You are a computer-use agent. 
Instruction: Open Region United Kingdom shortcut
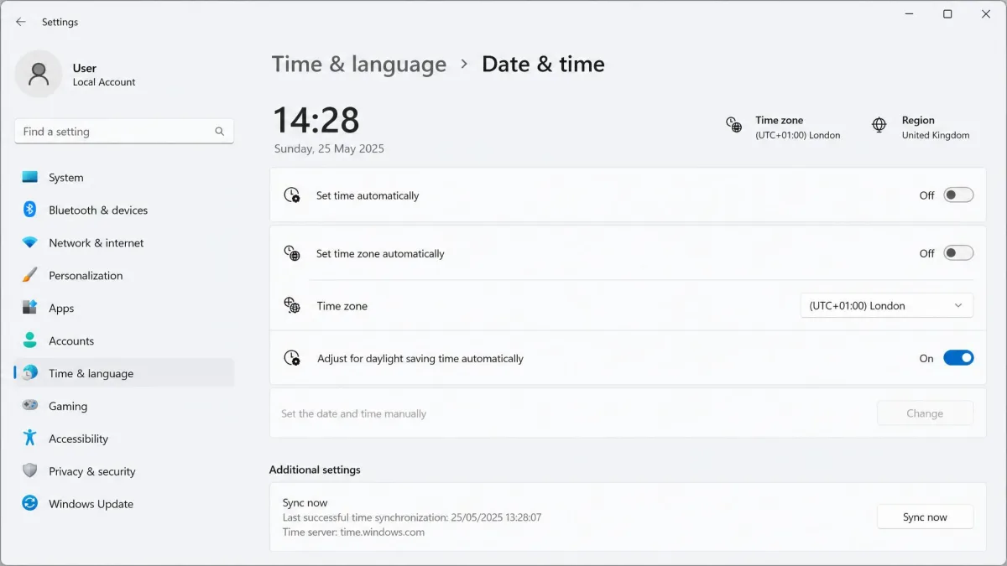click(921, 127)
